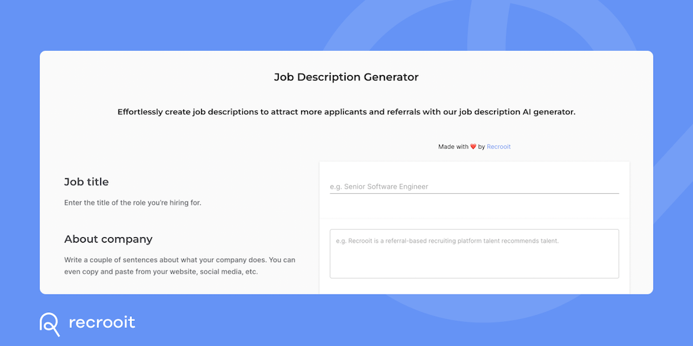
Task: Click the "Job Description Generator" heading
Action: (x=346, y=77)
